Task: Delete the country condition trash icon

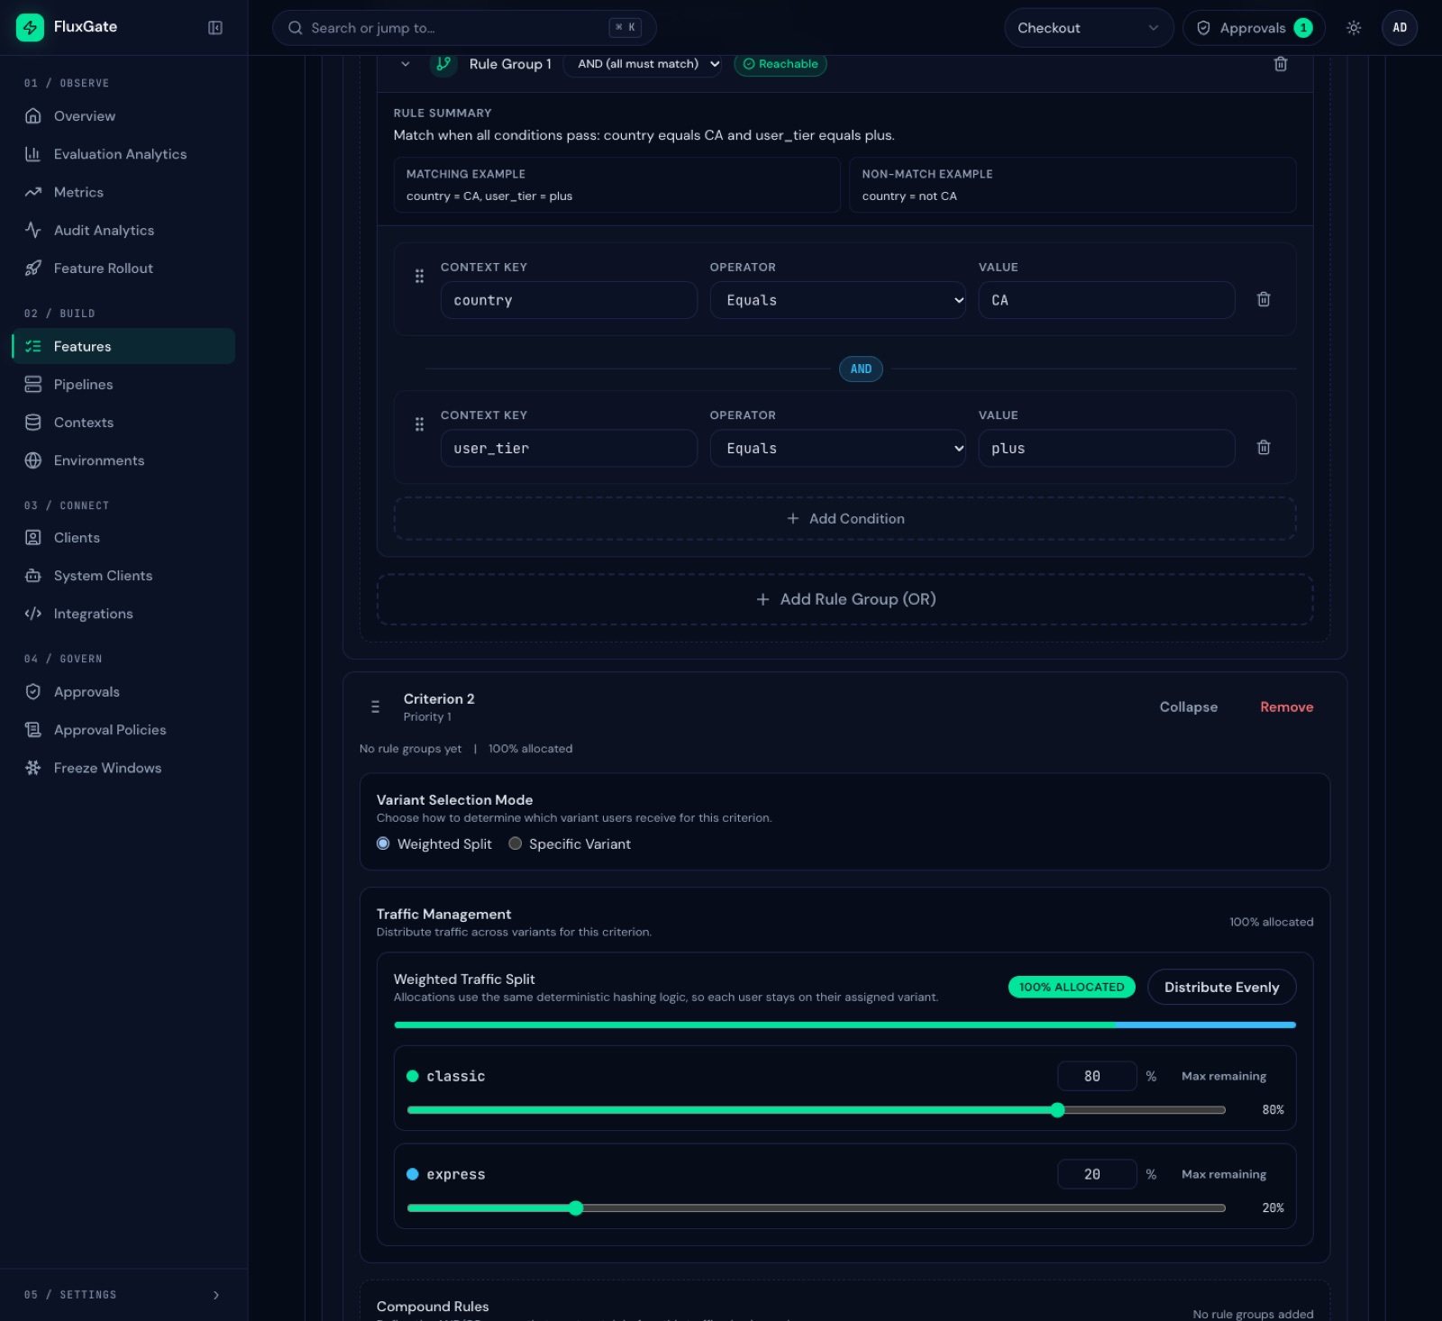Action: coord(1264,299)
